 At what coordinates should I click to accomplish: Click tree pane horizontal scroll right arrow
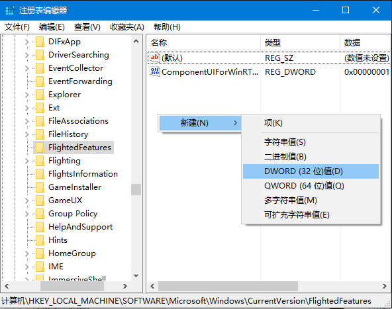tap(125, 286)
